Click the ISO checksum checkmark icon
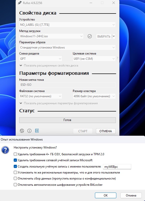Viewport: 145px width, 201px height. pyautogui.click(x=90, y=36)
